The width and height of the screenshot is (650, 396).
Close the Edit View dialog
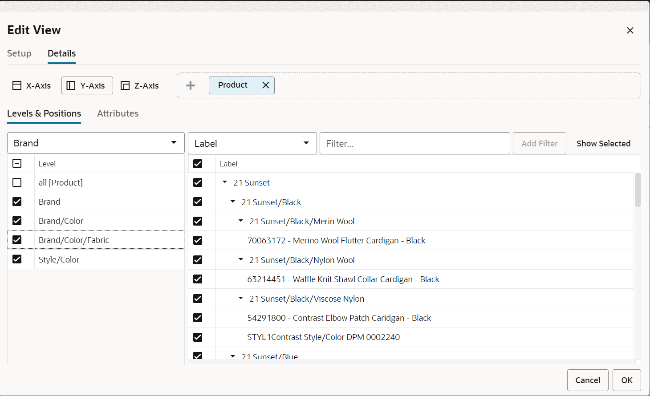point(630,30)
